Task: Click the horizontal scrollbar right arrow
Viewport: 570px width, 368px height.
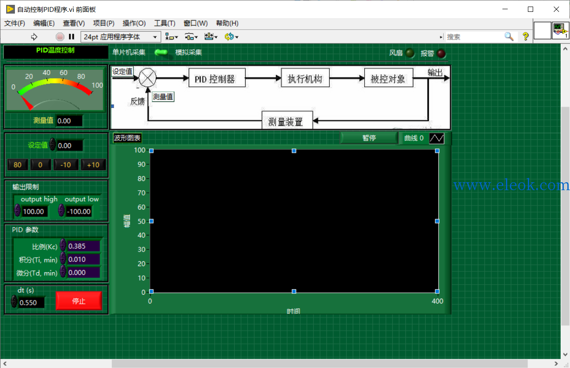Action: [x=556, y=363]
